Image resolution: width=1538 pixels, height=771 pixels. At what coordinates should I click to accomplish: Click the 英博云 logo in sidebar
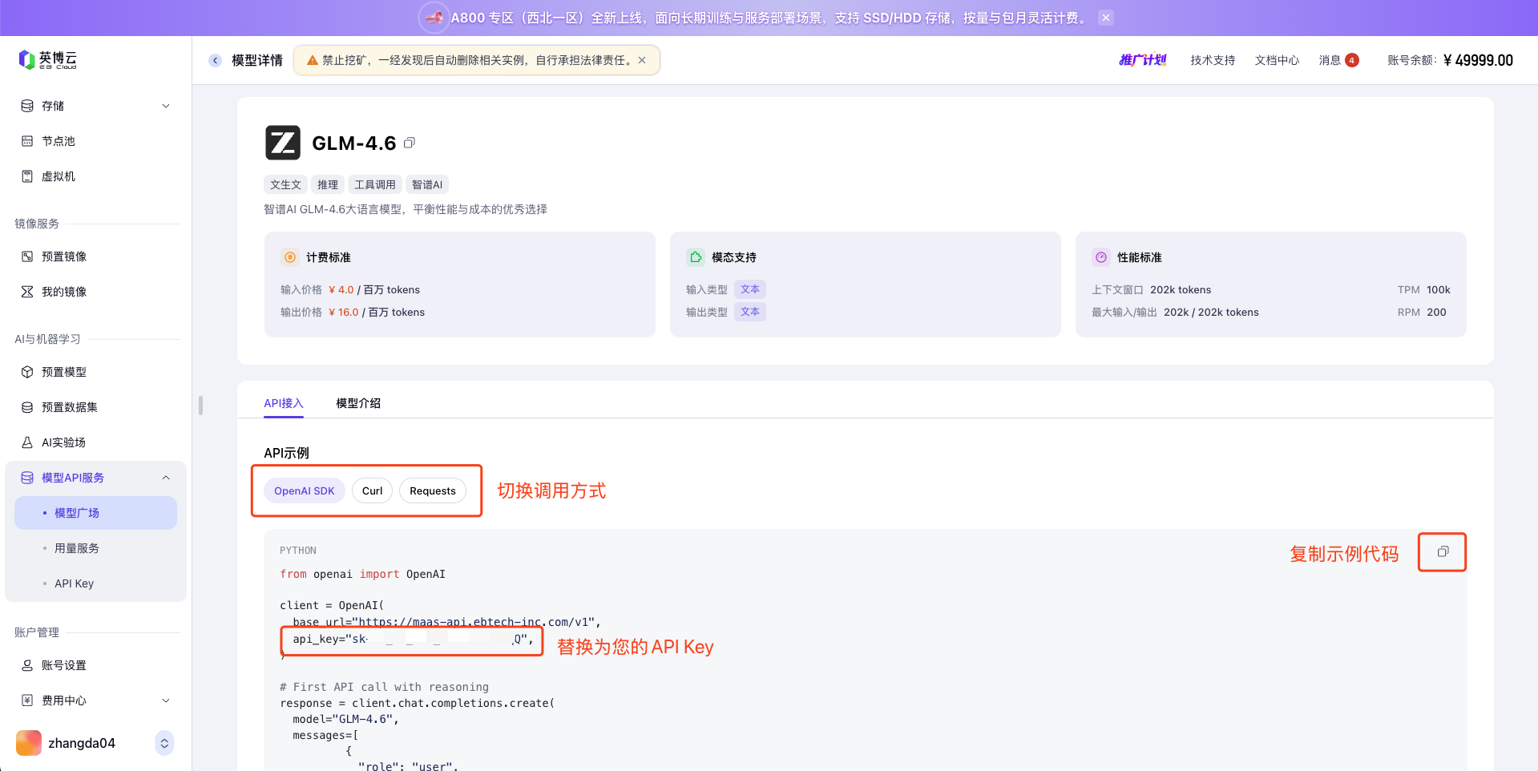tap(48, 59)
